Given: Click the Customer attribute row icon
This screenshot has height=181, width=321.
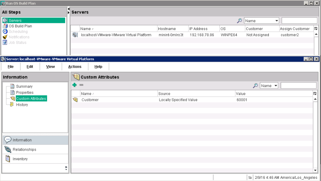Looking at the screenshot, I should [x=75, y=100].
